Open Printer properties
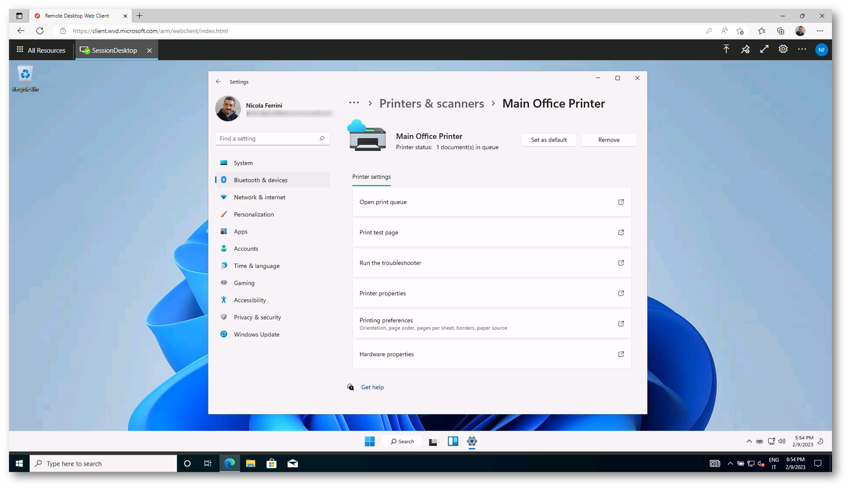Screen dimensions: 850x490 pos(491,293)
